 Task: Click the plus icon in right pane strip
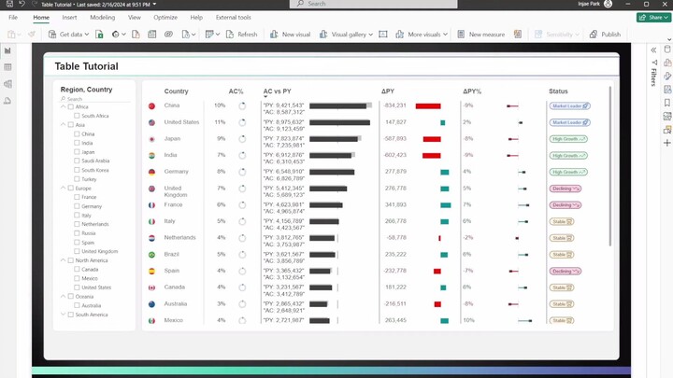tap(666, 143)
